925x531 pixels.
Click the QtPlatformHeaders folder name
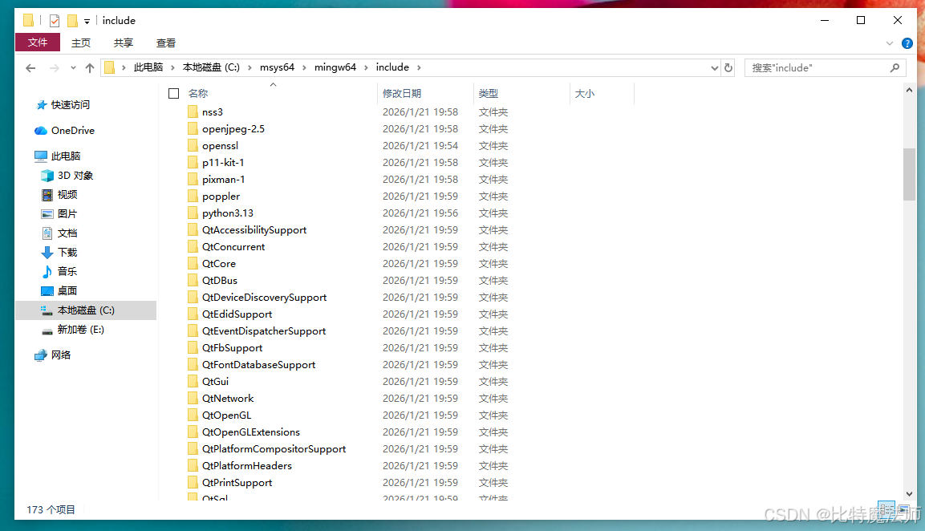pos(246,465)
